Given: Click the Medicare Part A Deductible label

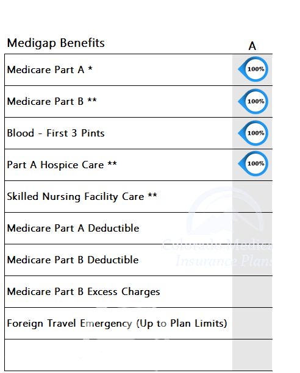Looking at the screenshot, I should [x=73, y=228].
